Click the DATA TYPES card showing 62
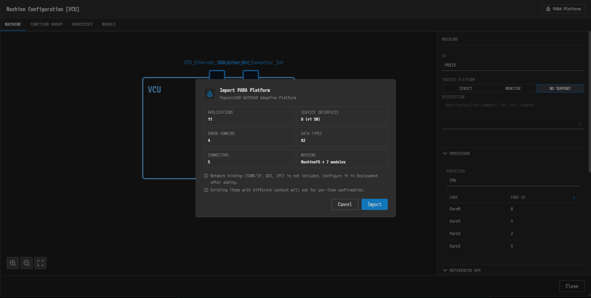This screenshot has width=591, height=298. tap(342, 137)
